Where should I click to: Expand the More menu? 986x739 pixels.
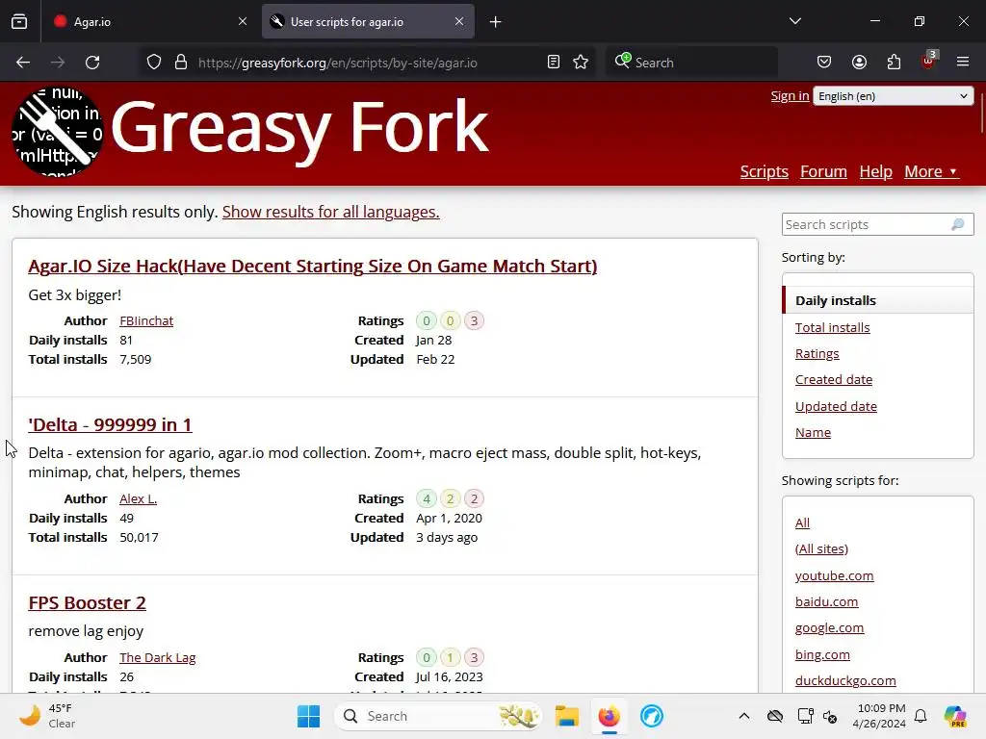[931, 171]
